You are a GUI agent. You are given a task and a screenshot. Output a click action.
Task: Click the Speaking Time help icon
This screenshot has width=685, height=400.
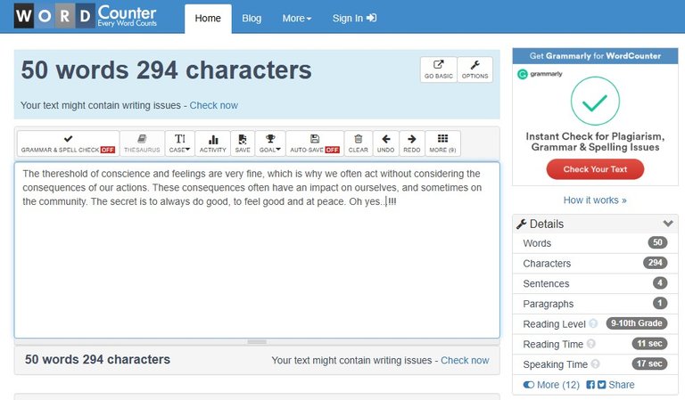point(595,363)
